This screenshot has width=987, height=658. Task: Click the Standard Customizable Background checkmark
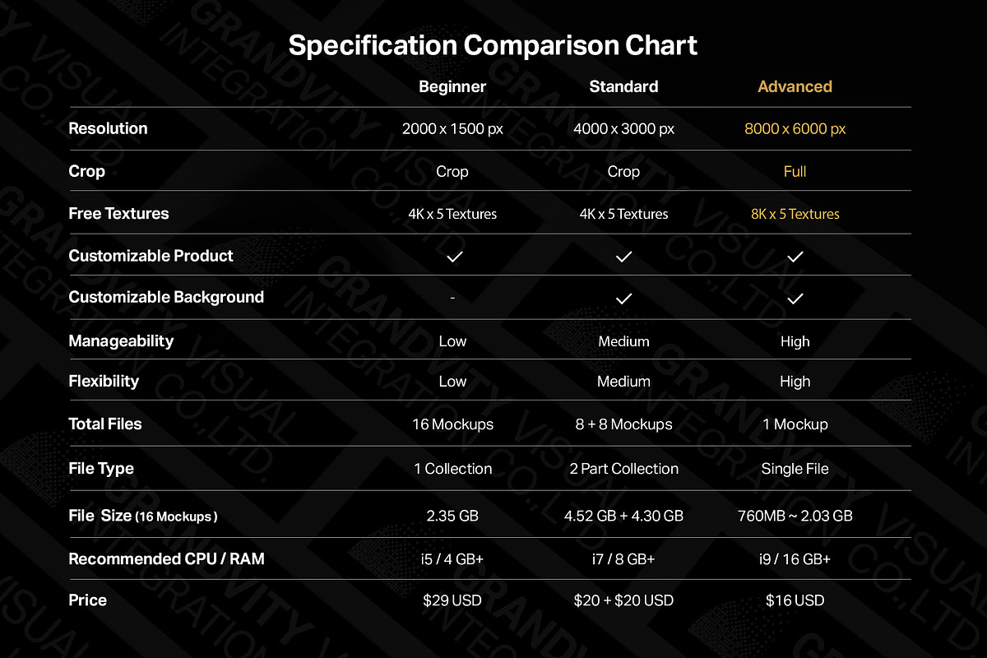pyautogui.click(x=624, y=299)
